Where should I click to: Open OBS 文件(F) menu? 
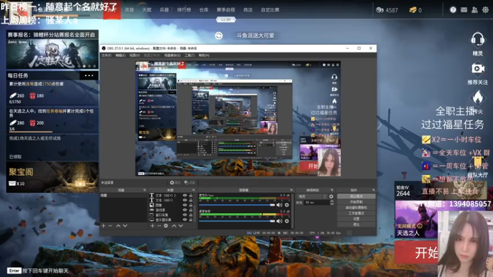coord(106,55)
